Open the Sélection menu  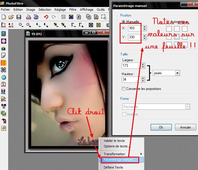[x=45, y=10]
